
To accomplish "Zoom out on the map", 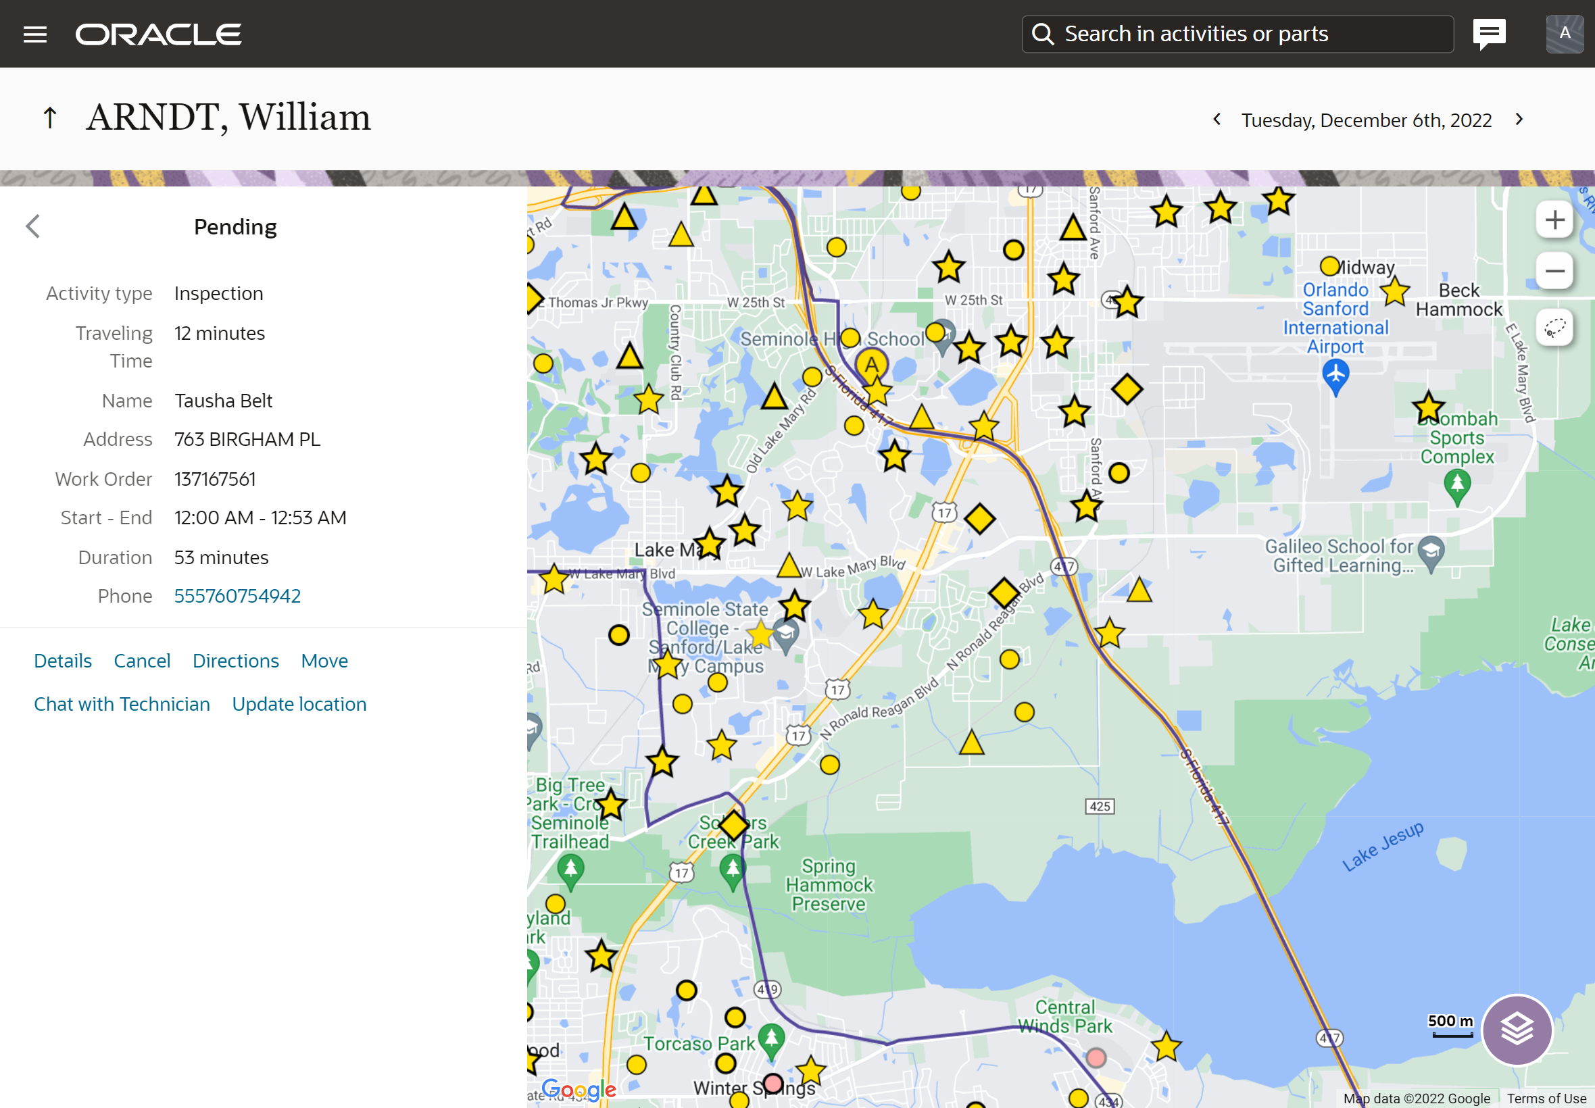I will coord(1554,272).
